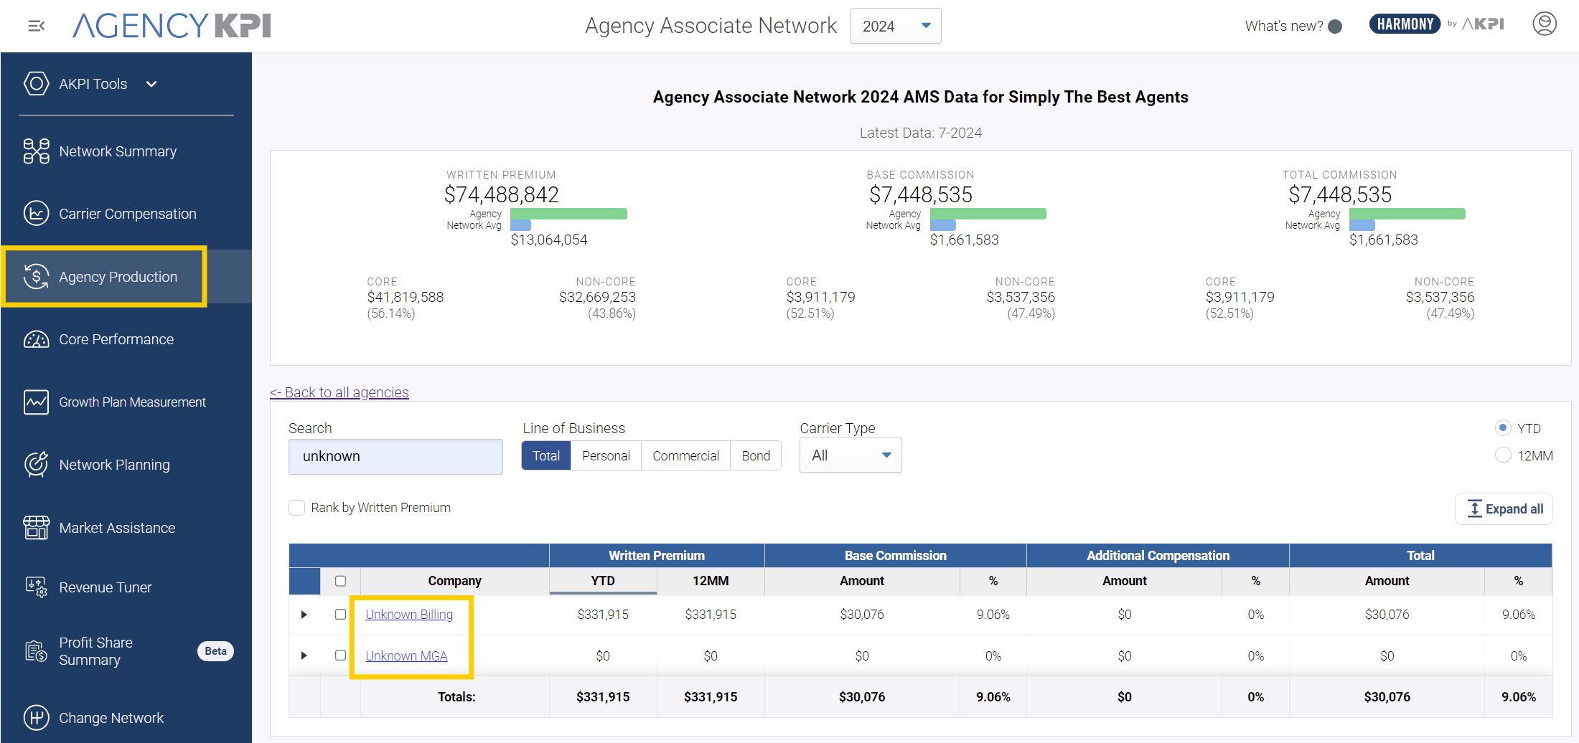The image size is (1579, 743).
Task: Click the Market Assistance storefront icon
Action: coord(36,528)
